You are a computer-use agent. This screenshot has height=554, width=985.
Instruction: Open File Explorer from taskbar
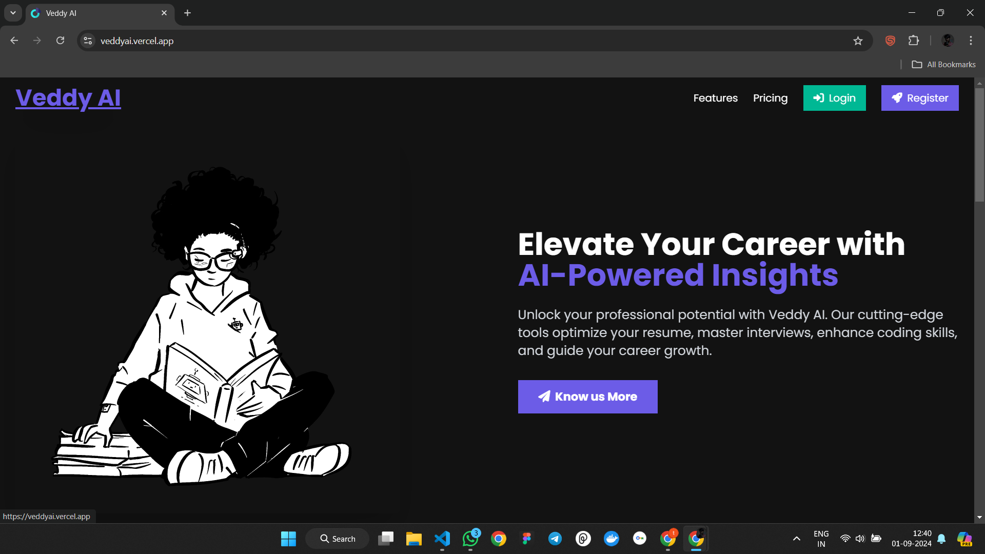pyautogui.click(x=414, y=539)
